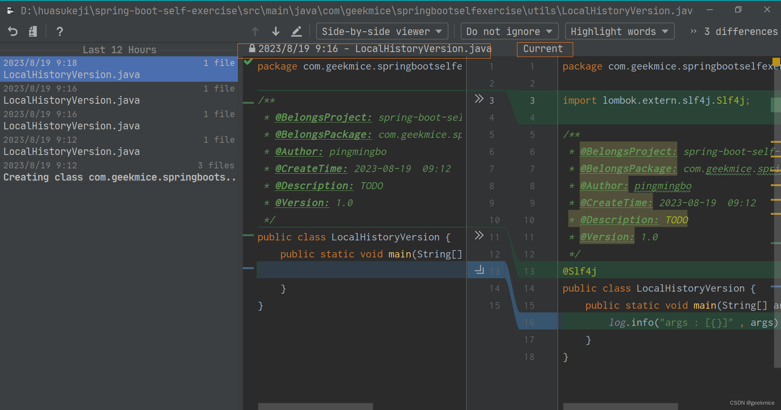
Task: Apply change arrows at line 3
Action: pos(479,99)
